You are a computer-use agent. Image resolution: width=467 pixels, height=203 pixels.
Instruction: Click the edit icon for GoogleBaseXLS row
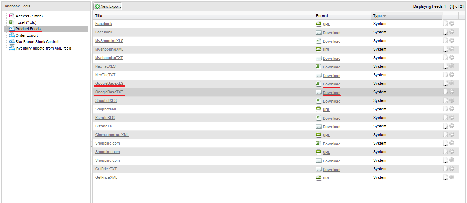pyautogui.click(x=446, y=83)
